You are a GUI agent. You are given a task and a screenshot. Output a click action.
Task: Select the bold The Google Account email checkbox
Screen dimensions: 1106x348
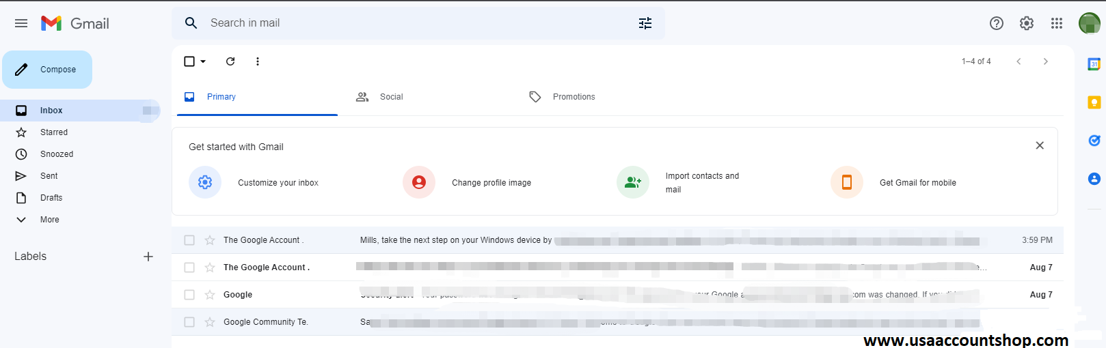coord(189,267)
